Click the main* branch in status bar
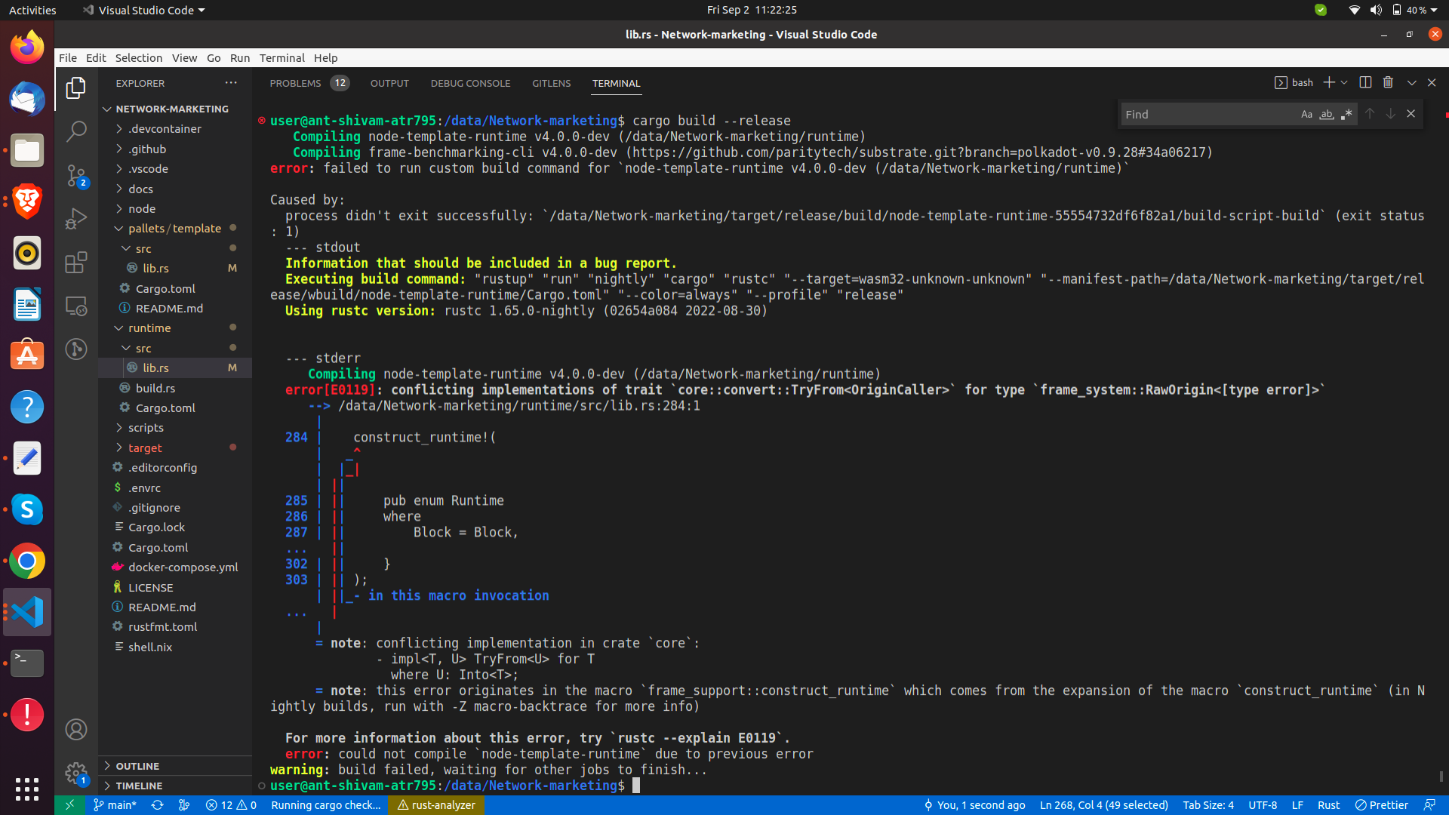This screenshot has width=1449, height=815. click(x=115, y=805)
